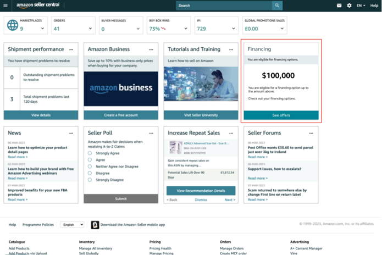This screenshot has height=255, width=382.
Task: Click View Recommendation Details button
Action: click(x=201, y=191)
